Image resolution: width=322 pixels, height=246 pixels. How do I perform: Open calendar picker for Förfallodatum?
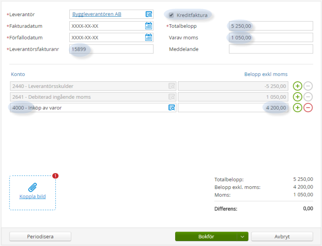tap(149, 38)
